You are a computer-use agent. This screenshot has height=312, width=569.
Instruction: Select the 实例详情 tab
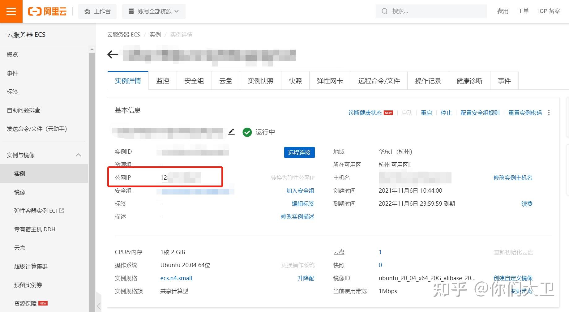128,81
